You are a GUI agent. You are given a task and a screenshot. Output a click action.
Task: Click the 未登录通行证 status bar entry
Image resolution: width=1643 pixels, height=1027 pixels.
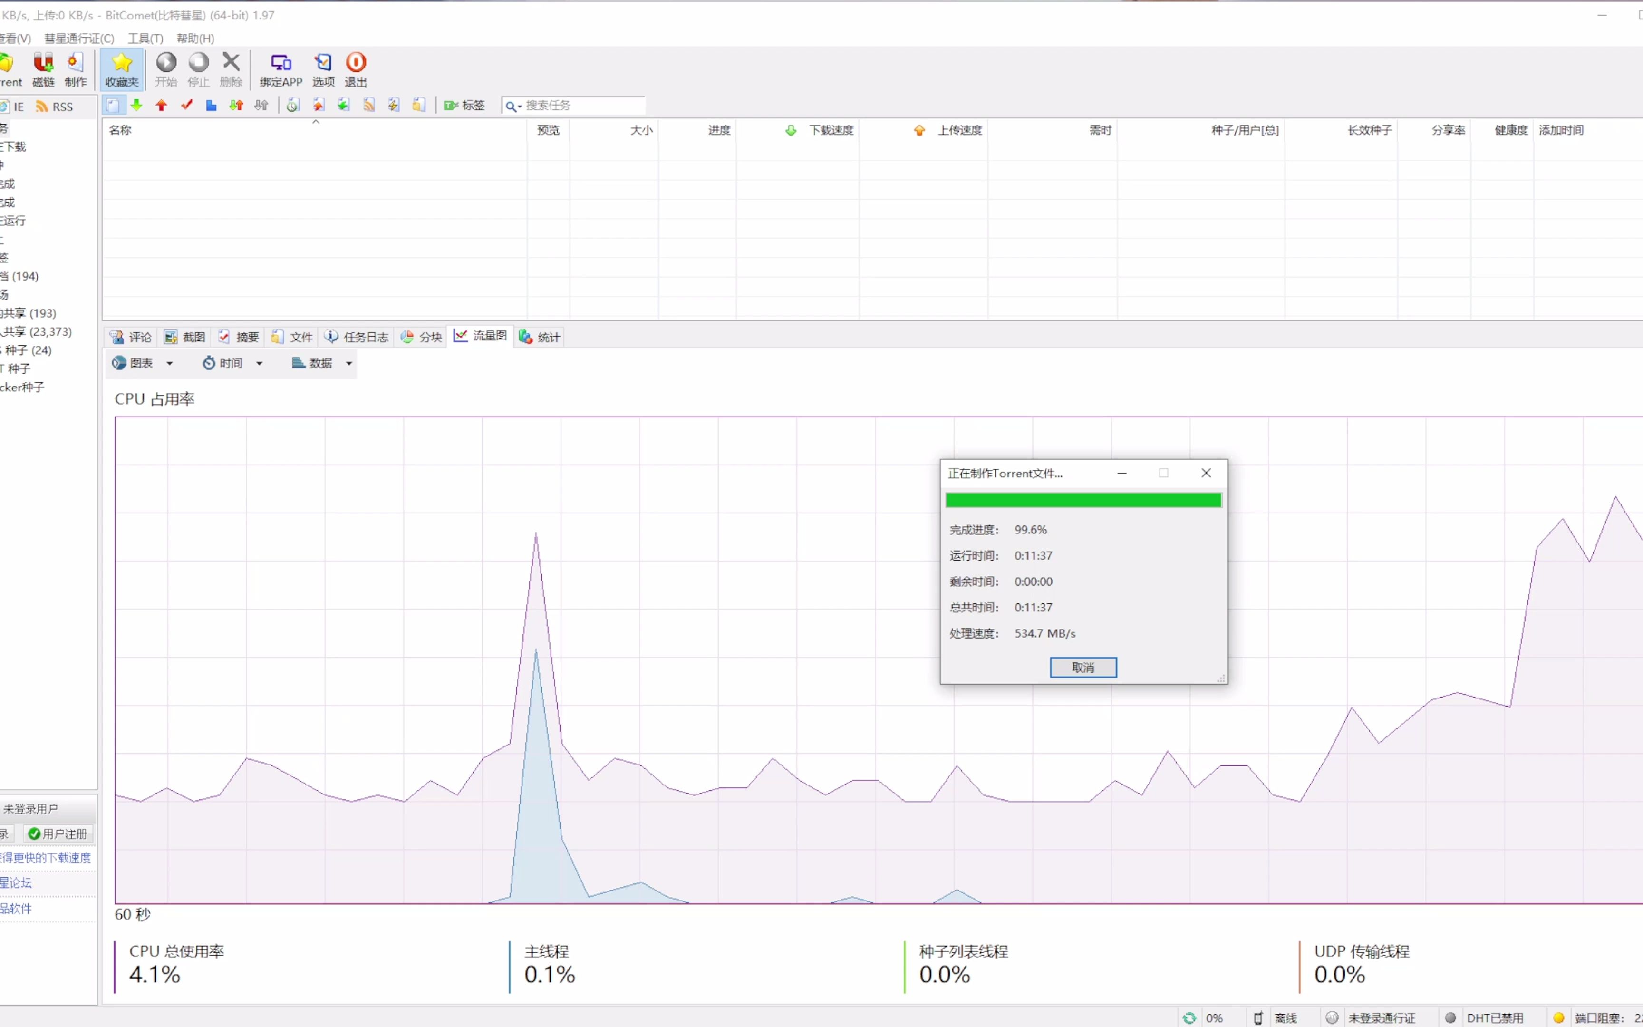coord(1372,1017)
